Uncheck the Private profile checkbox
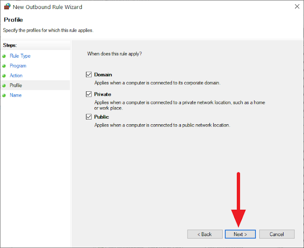The width and height of the screenshot is (304, 248). click(89, 94)
